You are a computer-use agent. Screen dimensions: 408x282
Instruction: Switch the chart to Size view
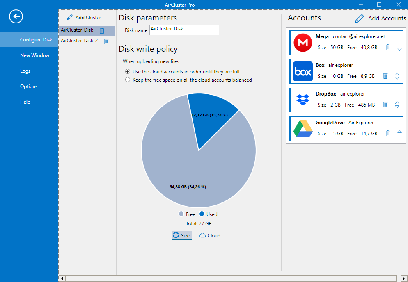(182, 235)
